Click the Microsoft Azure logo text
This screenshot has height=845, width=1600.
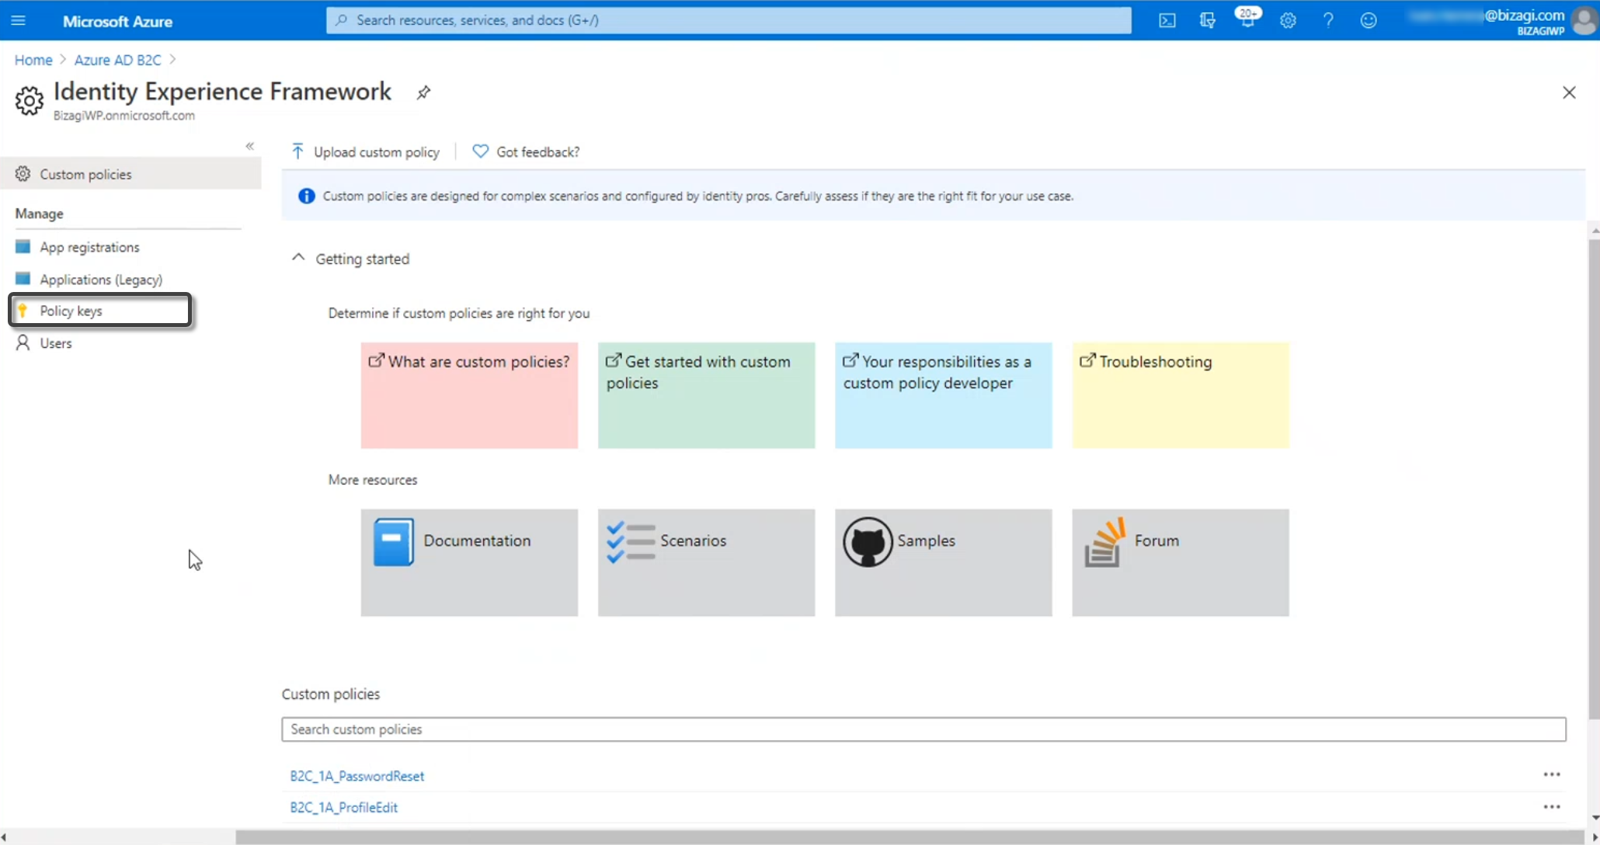pyautogui.click(x=117, y=21)
